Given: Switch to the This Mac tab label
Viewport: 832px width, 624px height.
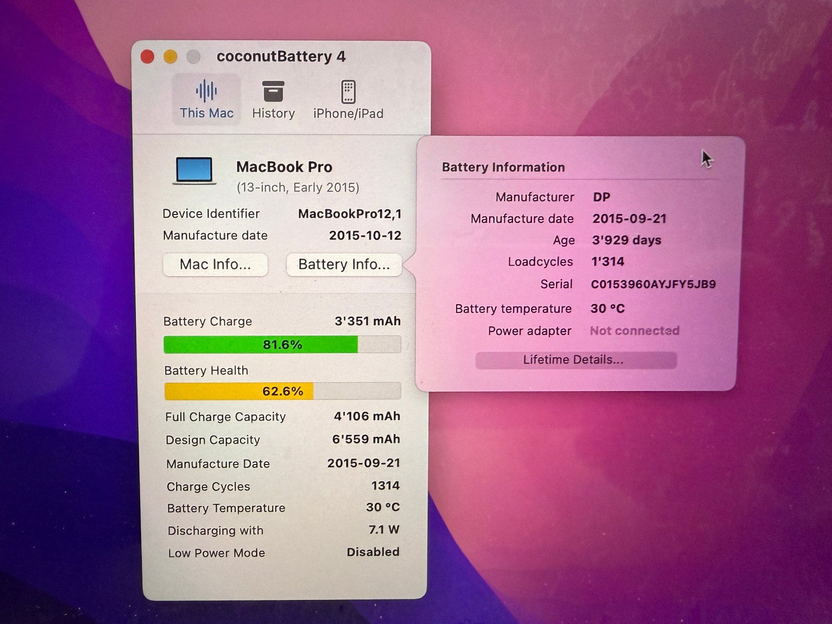Looking at the screenshot, I should coord(207,113).
